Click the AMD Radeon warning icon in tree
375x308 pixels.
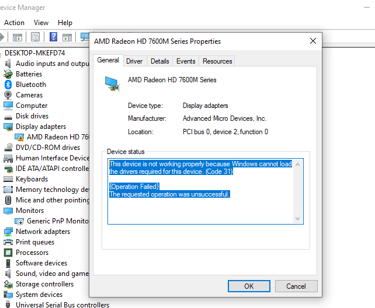pos(19,137)
